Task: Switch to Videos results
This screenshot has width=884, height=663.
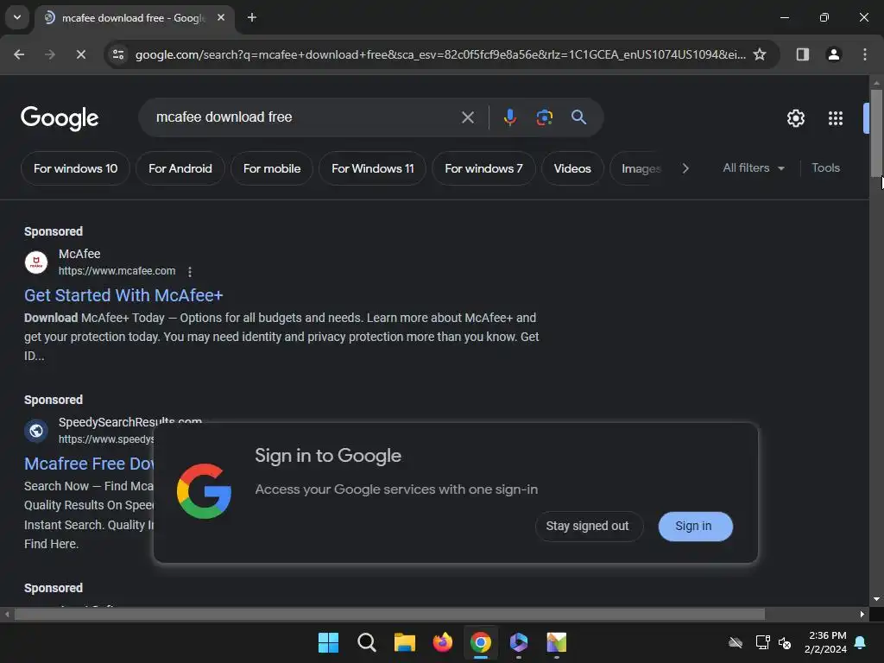Action: point(572,168)
